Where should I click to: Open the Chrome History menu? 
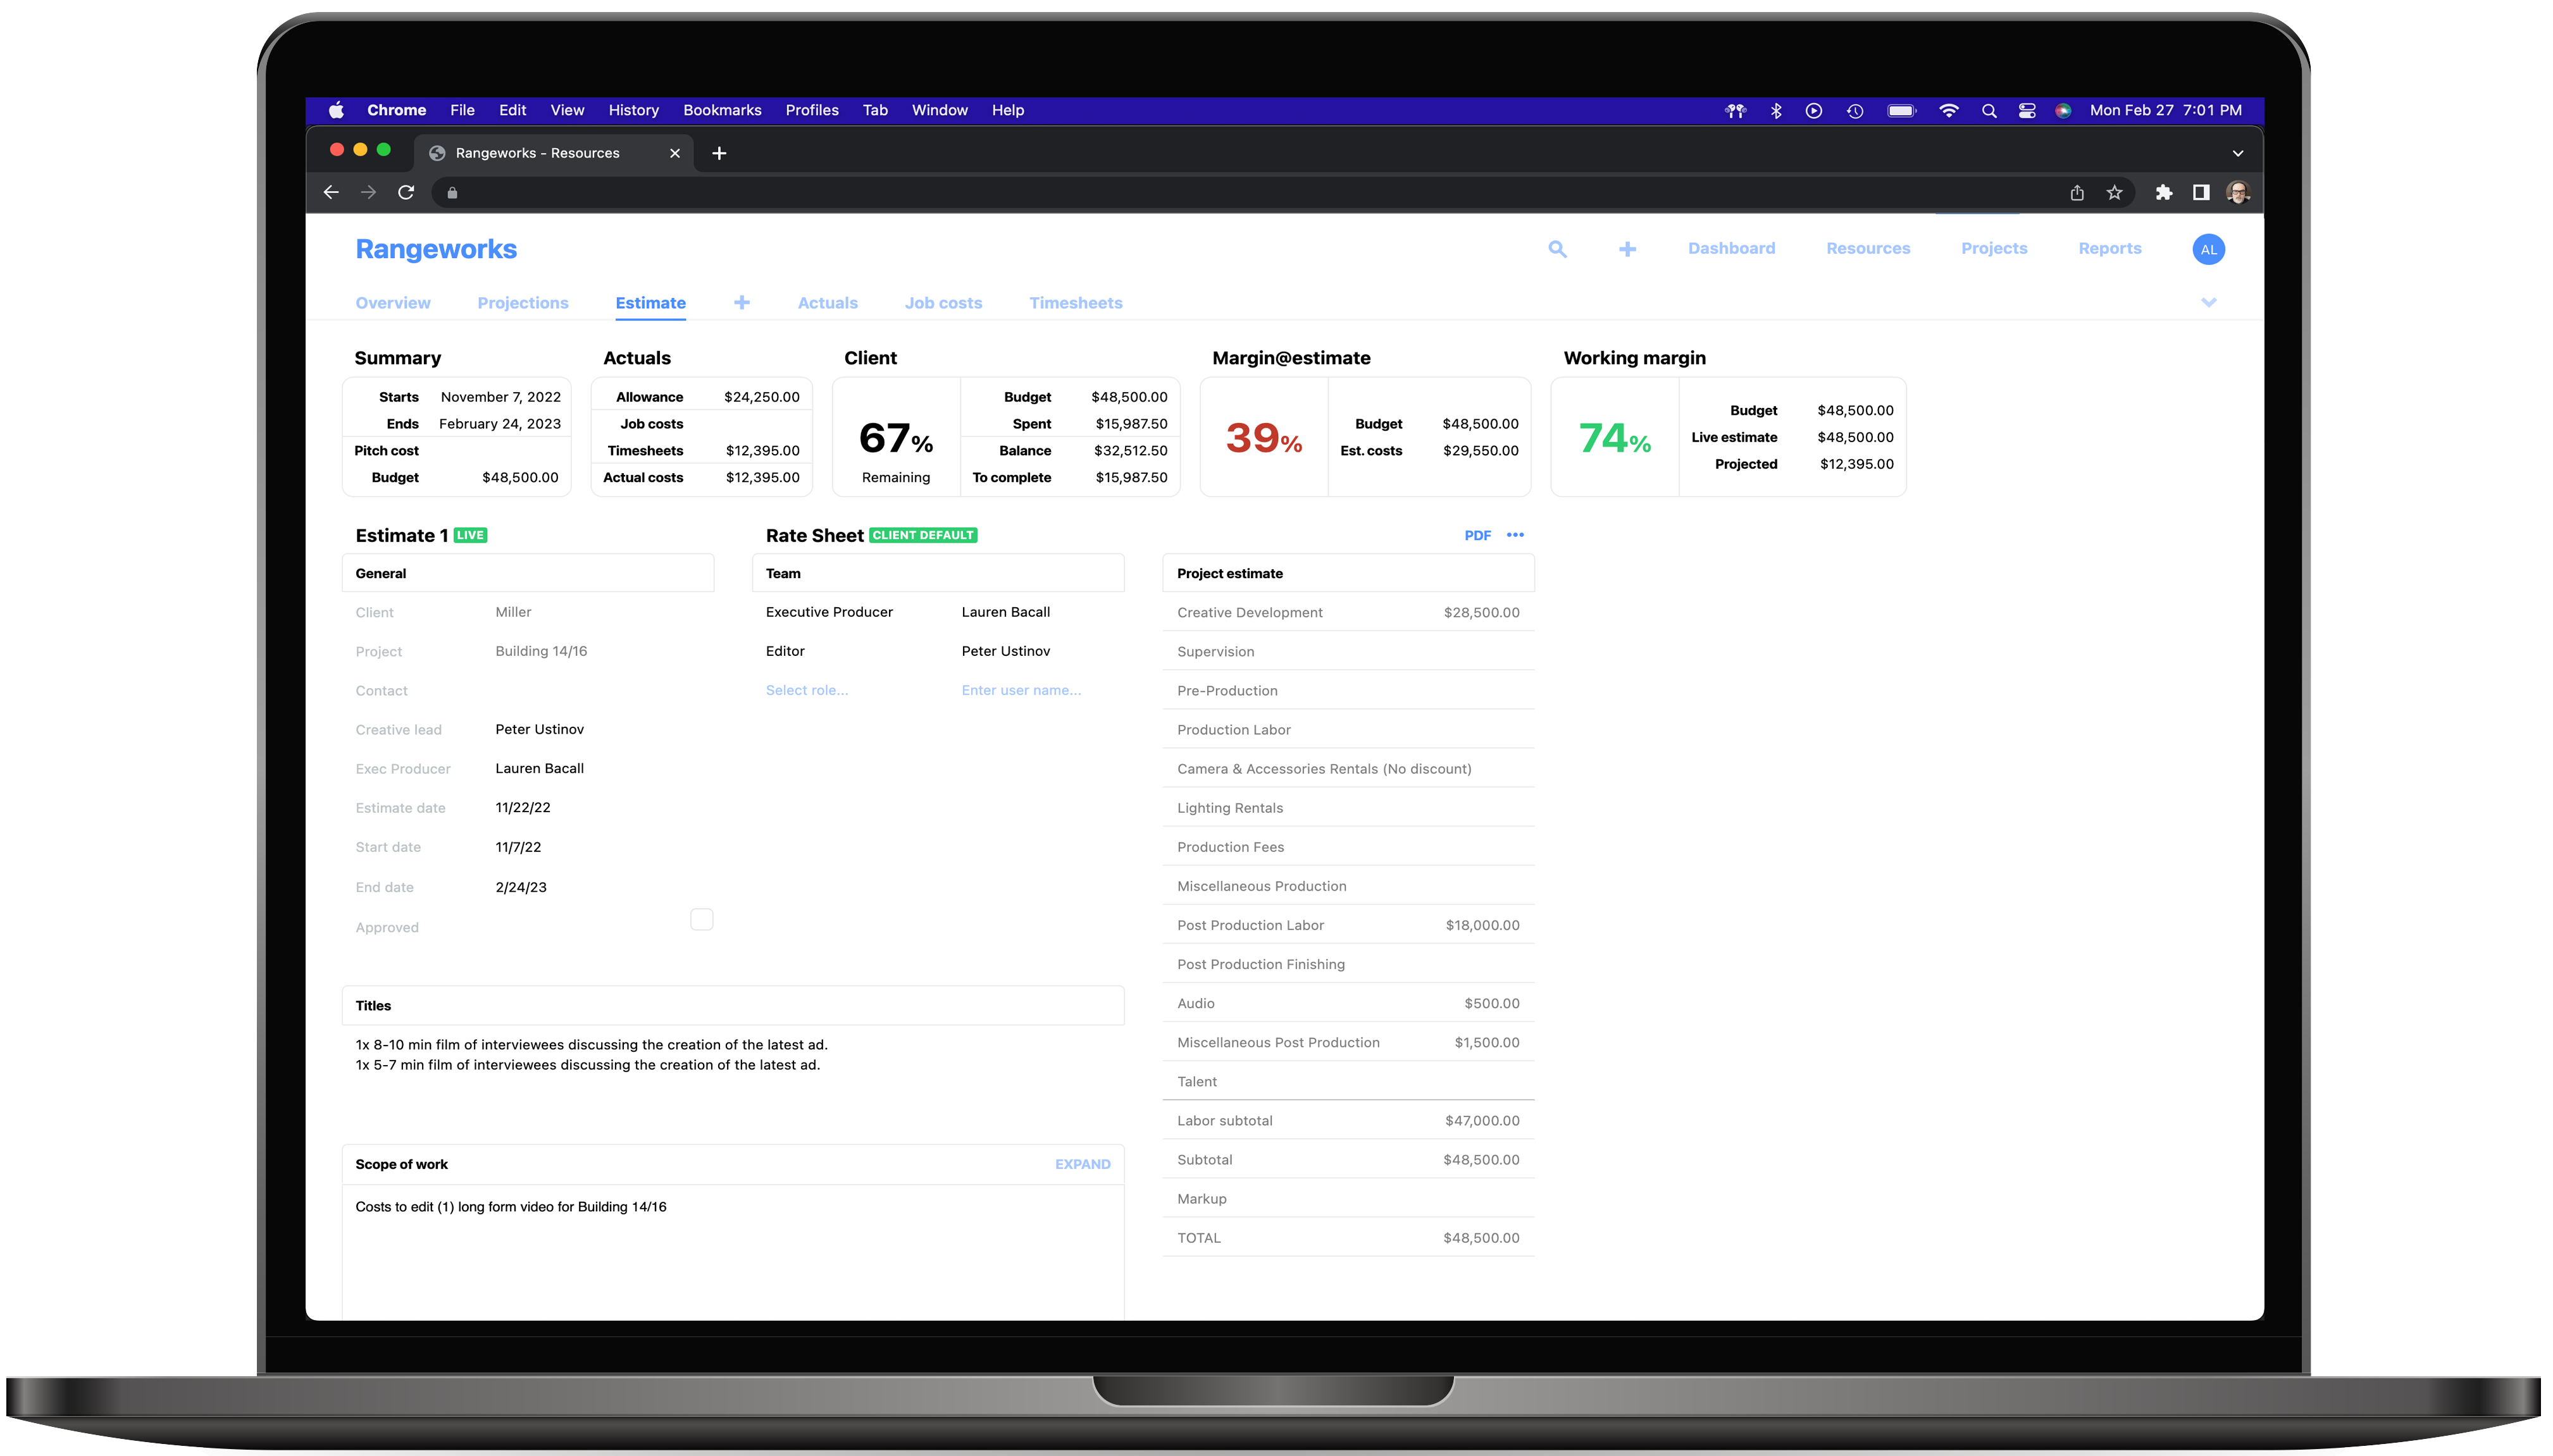633,110
